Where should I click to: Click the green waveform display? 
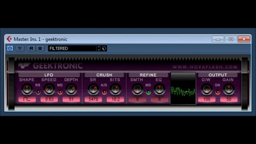tap(183, 88)
